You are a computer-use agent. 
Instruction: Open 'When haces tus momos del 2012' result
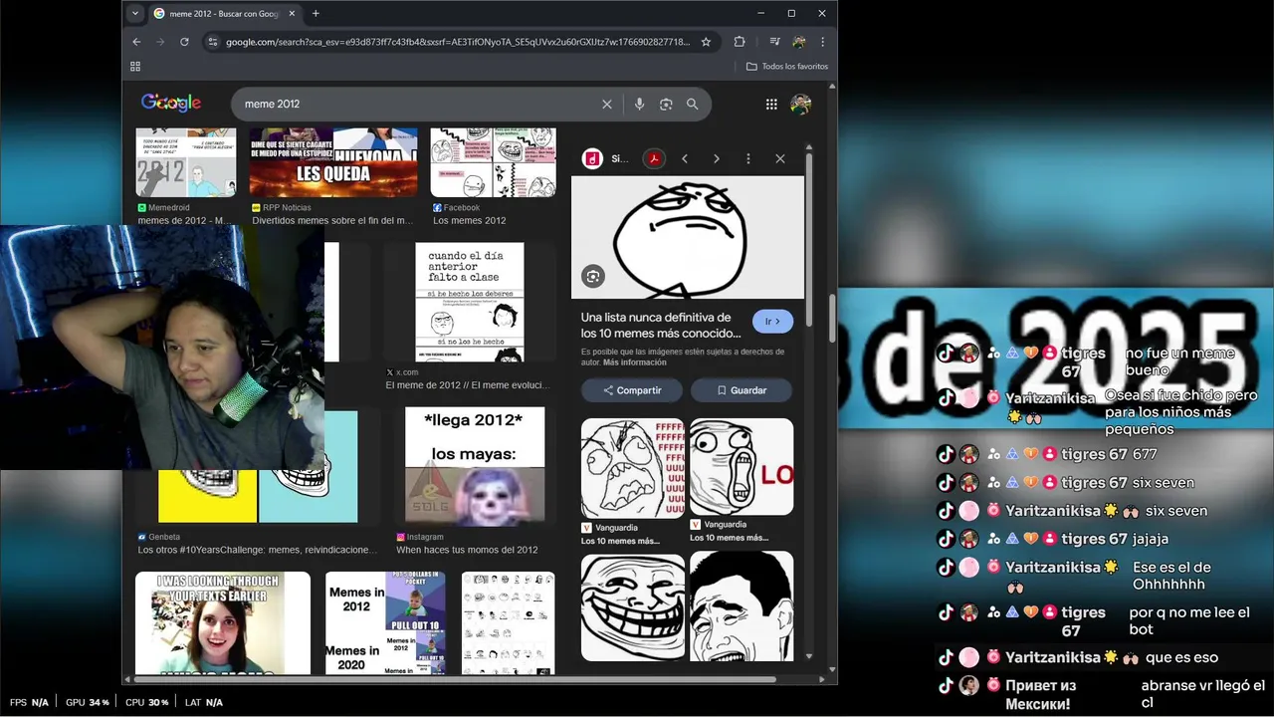pos(467,550)
